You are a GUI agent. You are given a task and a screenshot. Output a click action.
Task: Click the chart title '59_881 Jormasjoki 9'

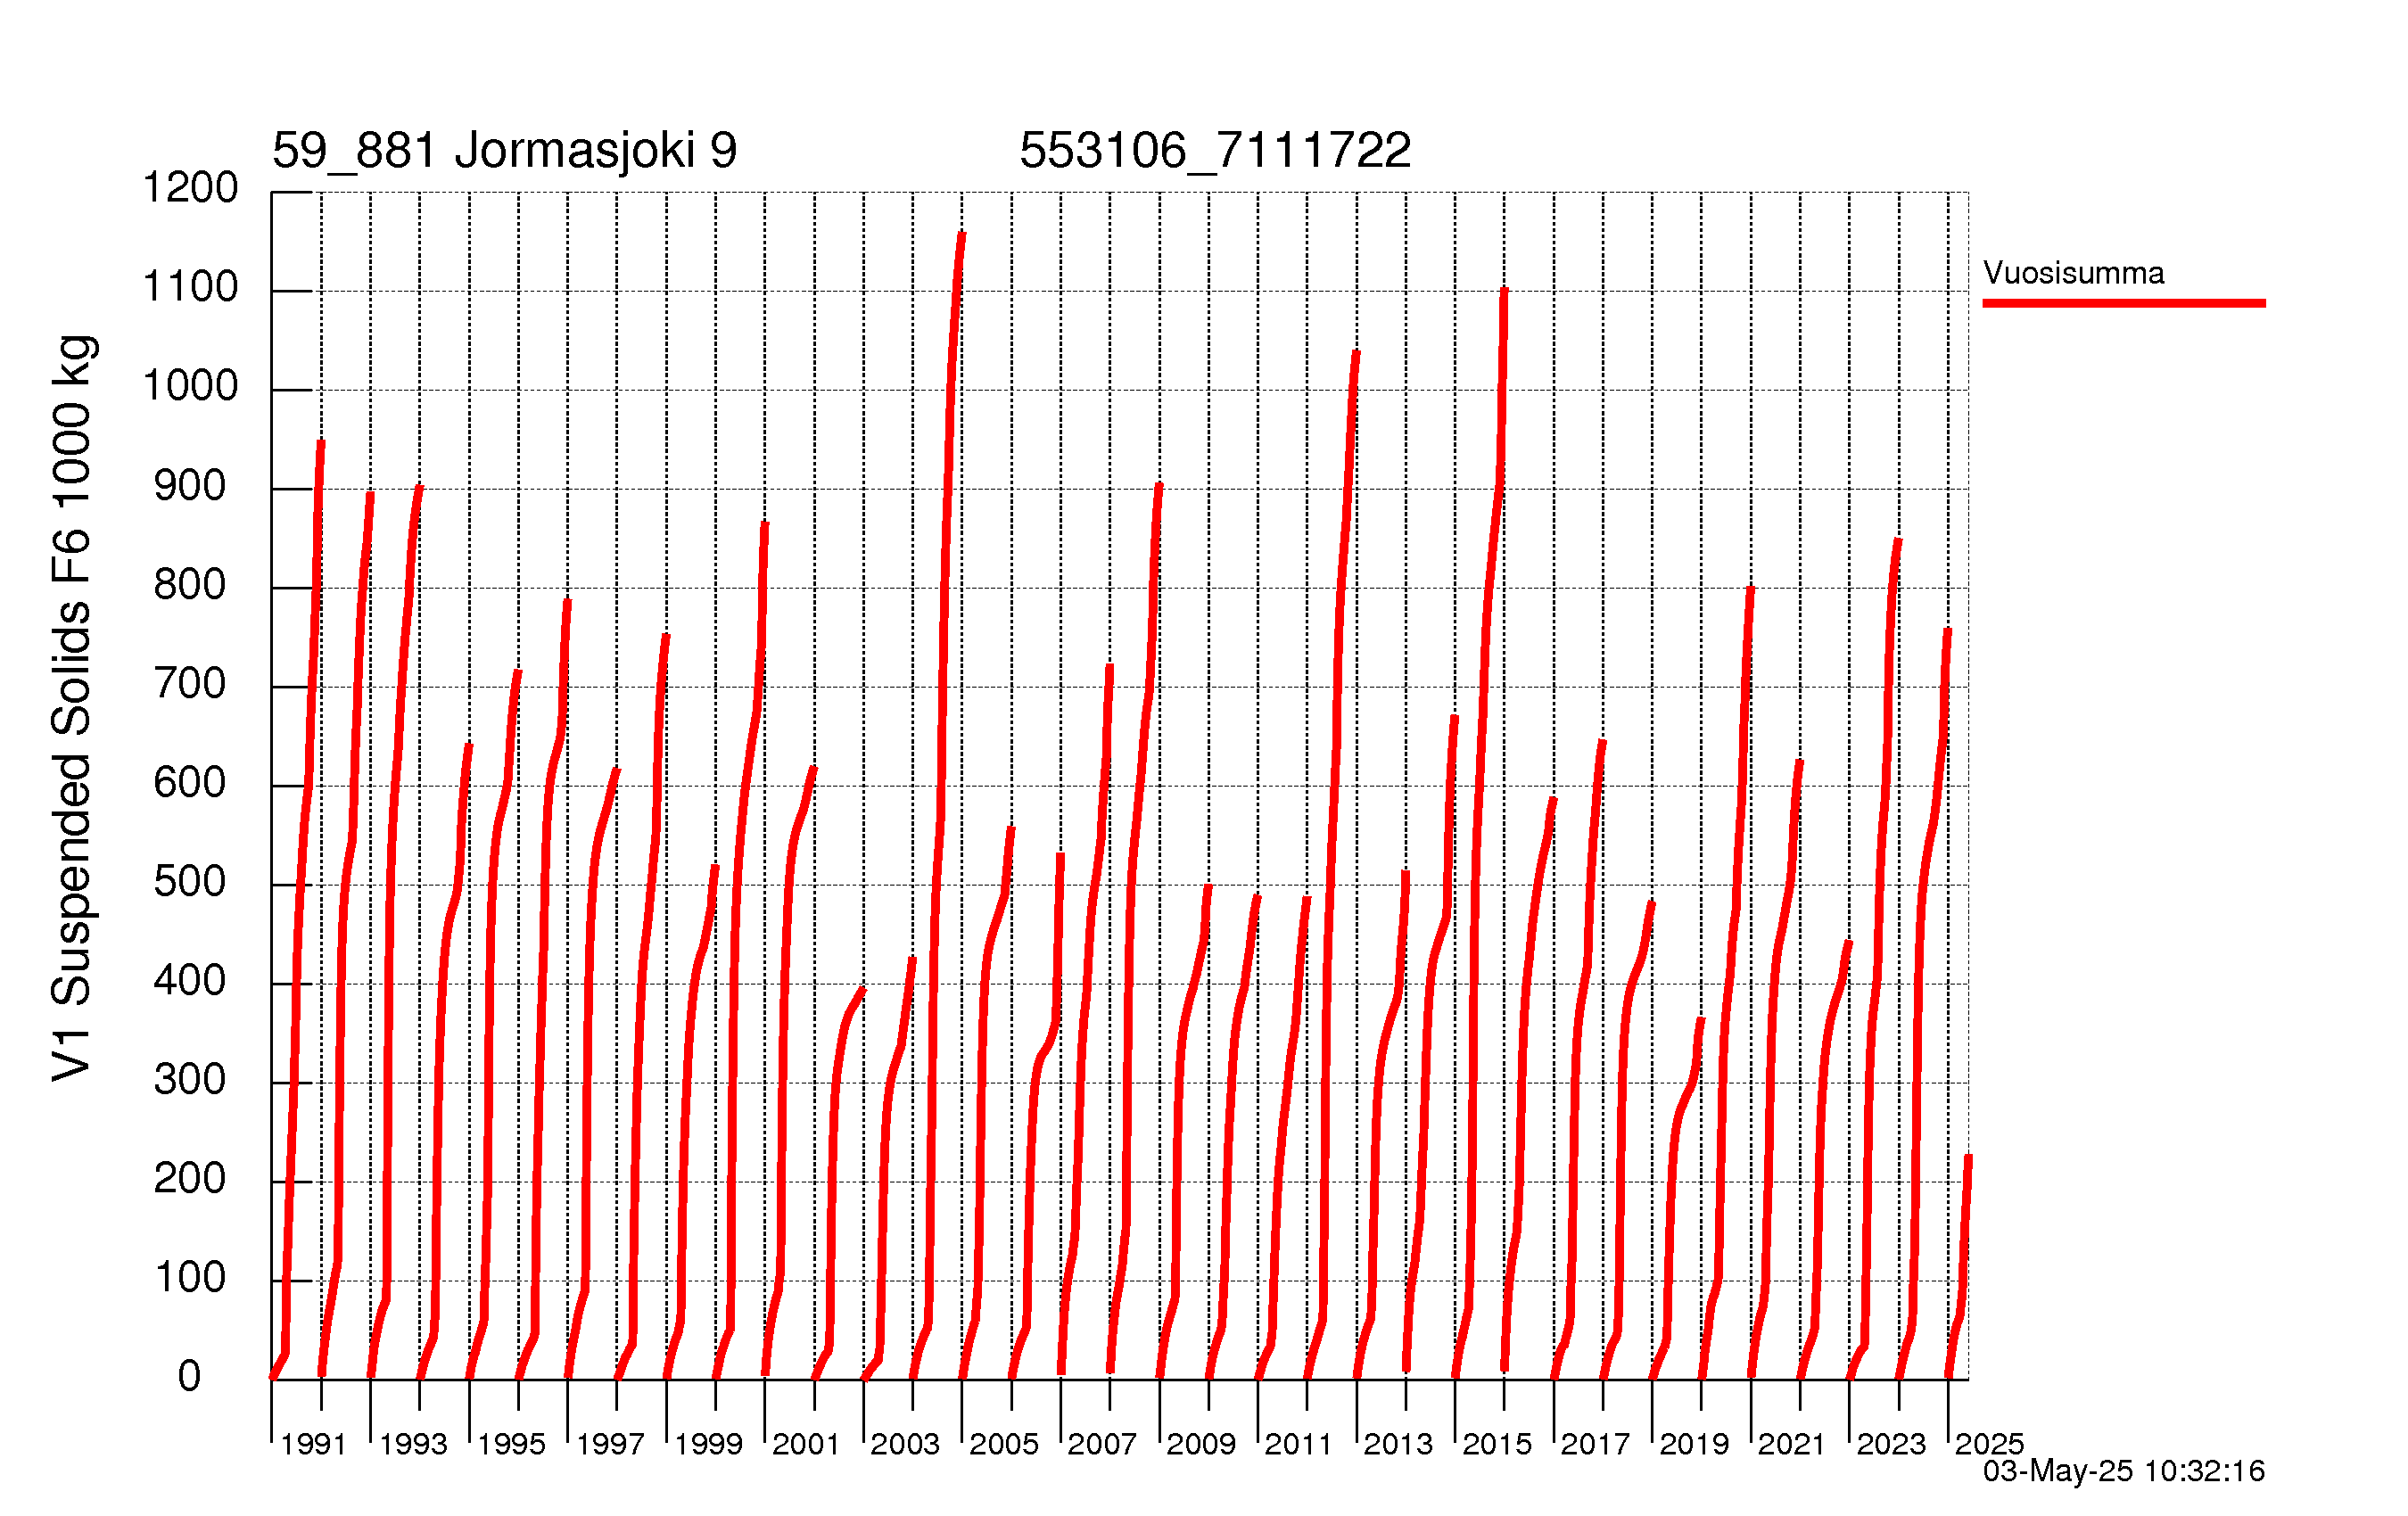pyautogui.click(x=504, y=150)
